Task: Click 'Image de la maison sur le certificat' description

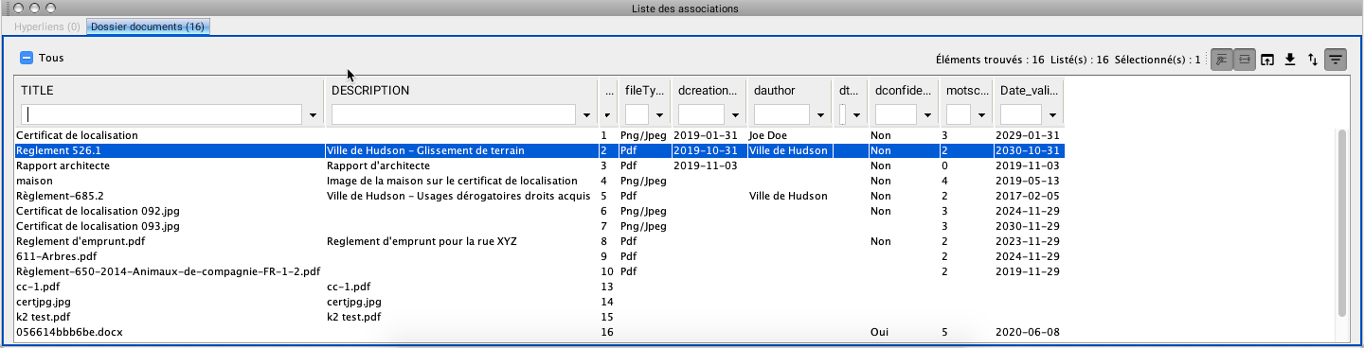Action: [452, 181]
